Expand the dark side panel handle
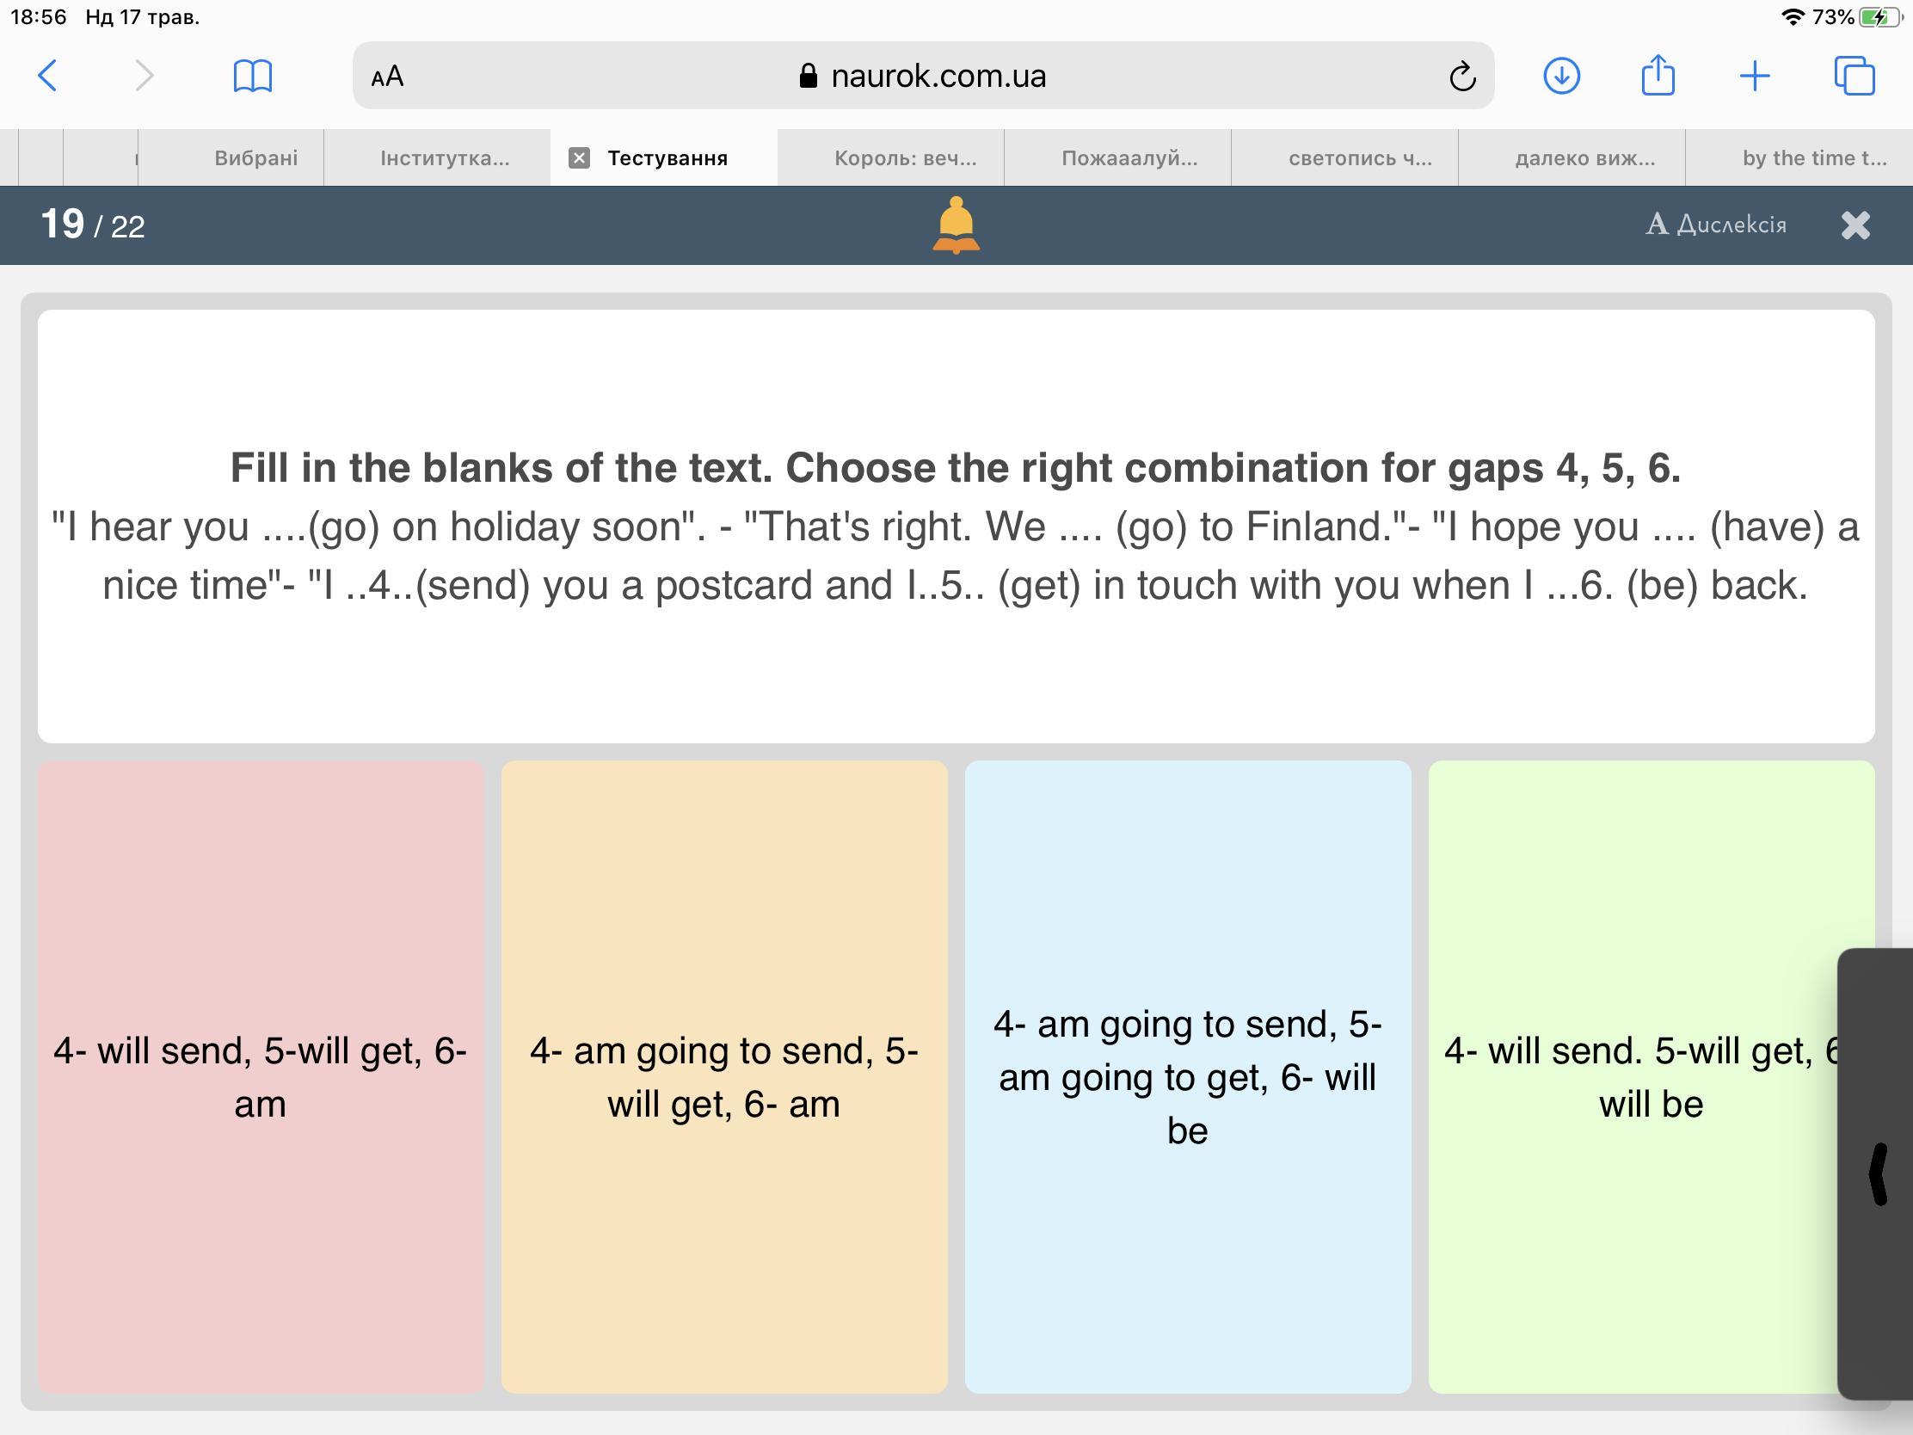 point(1879,1173)
